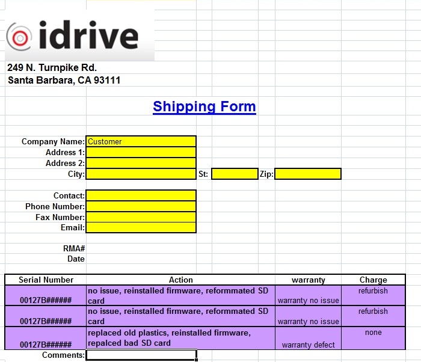The width and height of the screenshot is (421, 362).
Task: Select the second row serial 00127B###### cell
Action: point(46,316)
